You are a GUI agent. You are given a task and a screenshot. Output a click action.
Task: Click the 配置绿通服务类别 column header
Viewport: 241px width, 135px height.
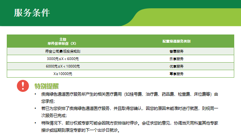pos(177,41)
